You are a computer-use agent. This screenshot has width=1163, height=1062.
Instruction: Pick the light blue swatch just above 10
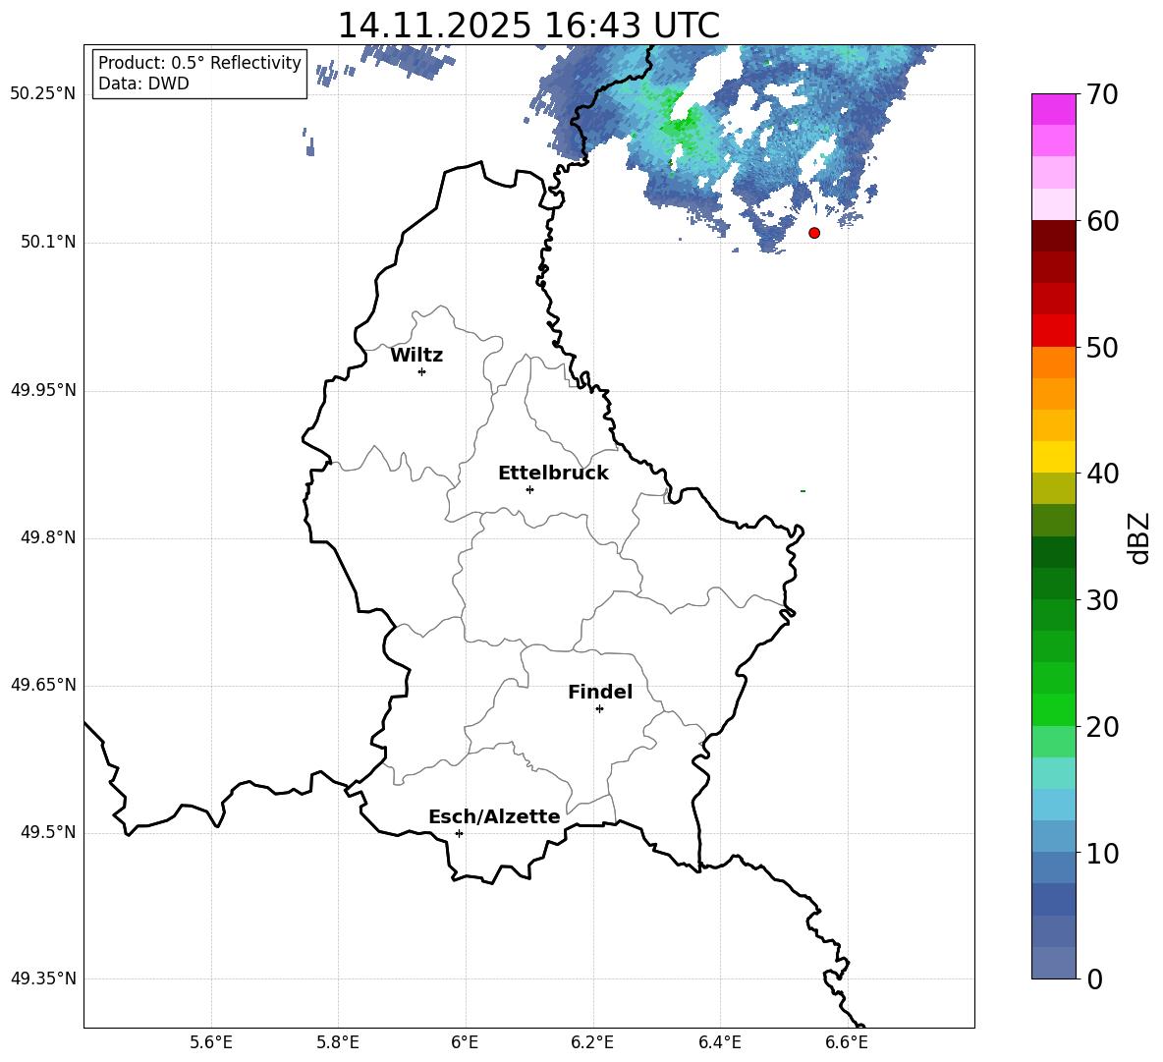click(x=1053, y=837)
